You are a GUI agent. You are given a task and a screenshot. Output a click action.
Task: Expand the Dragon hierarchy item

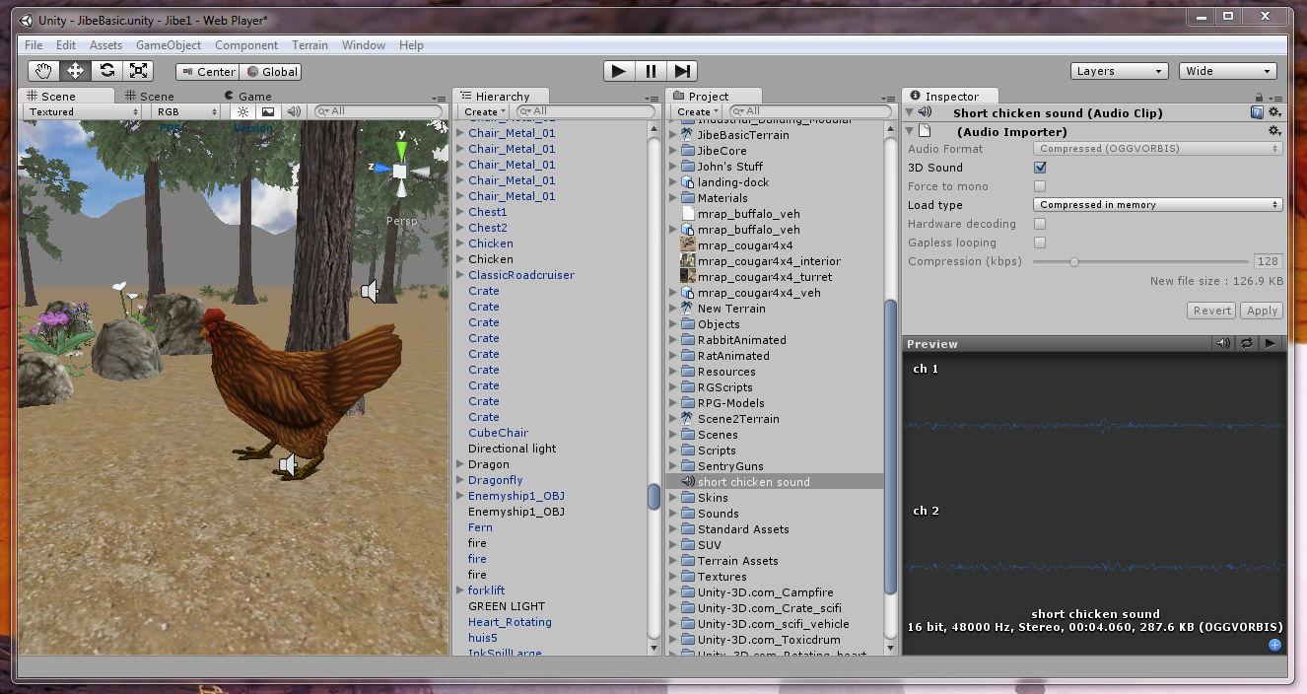coord(459,464)
